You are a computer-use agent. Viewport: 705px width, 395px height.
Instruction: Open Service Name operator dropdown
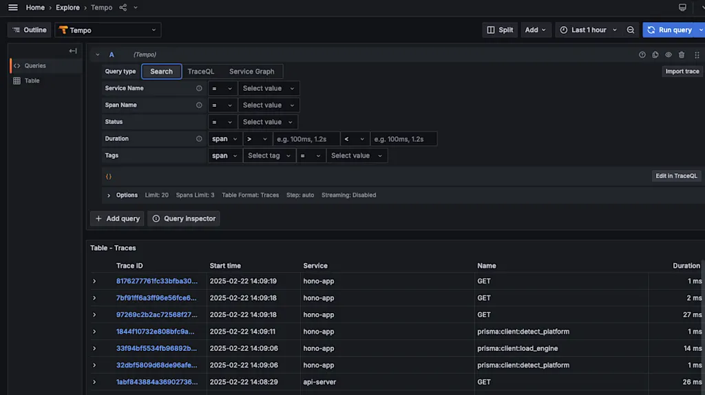[x=222, y=88]
